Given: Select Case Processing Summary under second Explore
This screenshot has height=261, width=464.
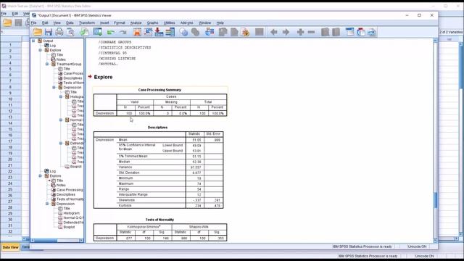Looking at the screenshot, I should coord(70,190).
